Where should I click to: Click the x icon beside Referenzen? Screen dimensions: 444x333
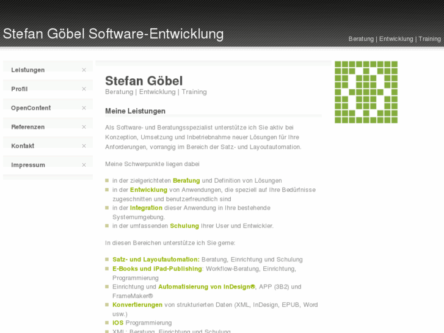[84, 127]
